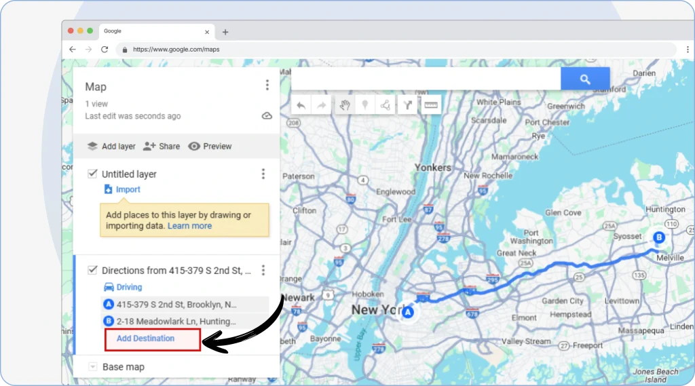Open the Directions layer options menu
695x386 pixels.
pyautogui.click(x=263, y=270)
